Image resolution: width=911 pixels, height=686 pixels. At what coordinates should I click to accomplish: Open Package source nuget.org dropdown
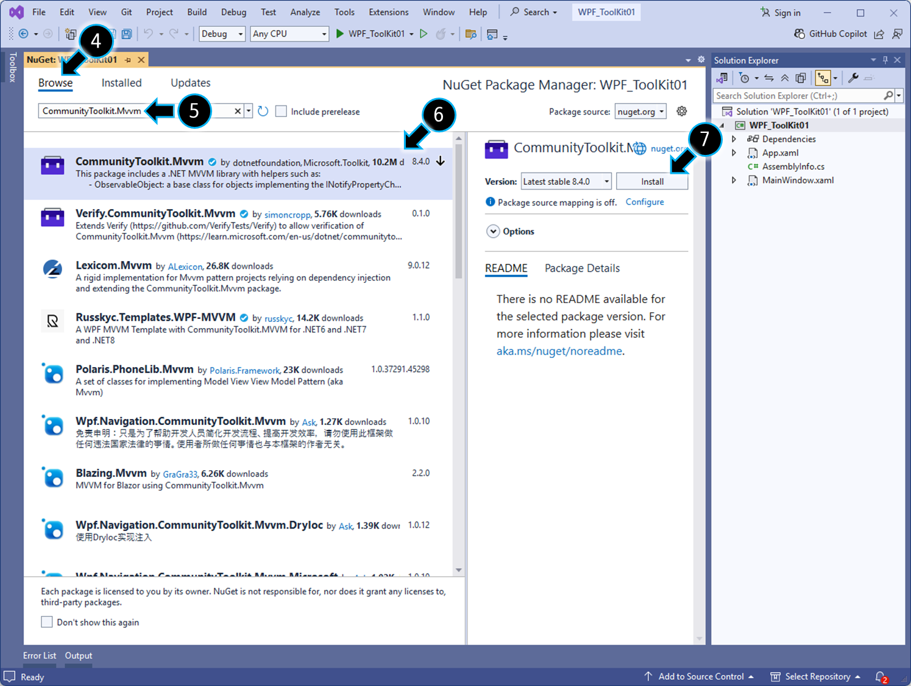[640, 112]
